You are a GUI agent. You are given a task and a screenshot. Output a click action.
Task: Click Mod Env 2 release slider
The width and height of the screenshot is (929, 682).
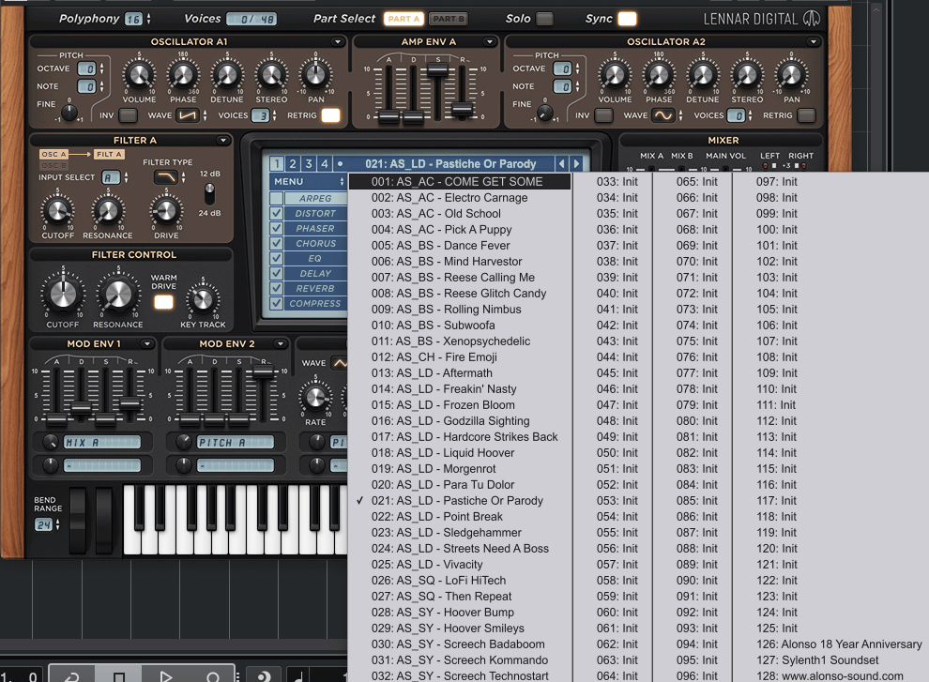click(263, 372)
